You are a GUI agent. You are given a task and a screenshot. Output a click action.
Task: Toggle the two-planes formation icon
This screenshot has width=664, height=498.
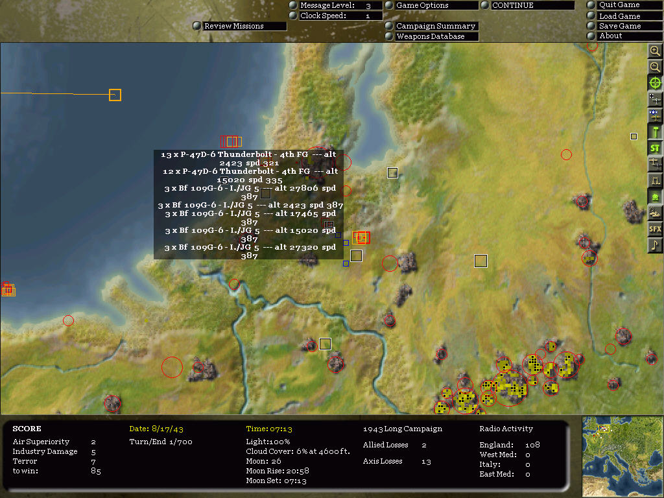[655, 164]
